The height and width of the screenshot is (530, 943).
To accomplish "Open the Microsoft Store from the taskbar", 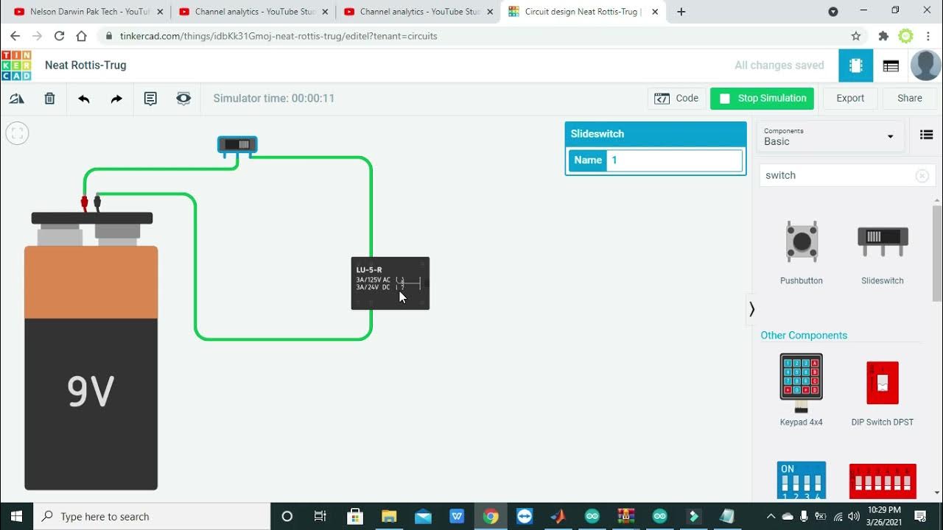I will tap(355, 516).
